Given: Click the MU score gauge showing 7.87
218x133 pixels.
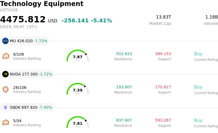Looking at the screenshot, I should point(78,56).
